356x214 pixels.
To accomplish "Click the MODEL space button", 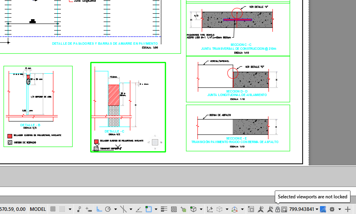I will click(x=38, y=209).
